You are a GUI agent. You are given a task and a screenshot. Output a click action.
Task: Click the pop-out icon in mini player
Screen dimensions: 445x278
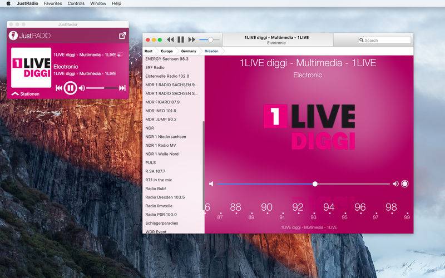click(122, 36)
